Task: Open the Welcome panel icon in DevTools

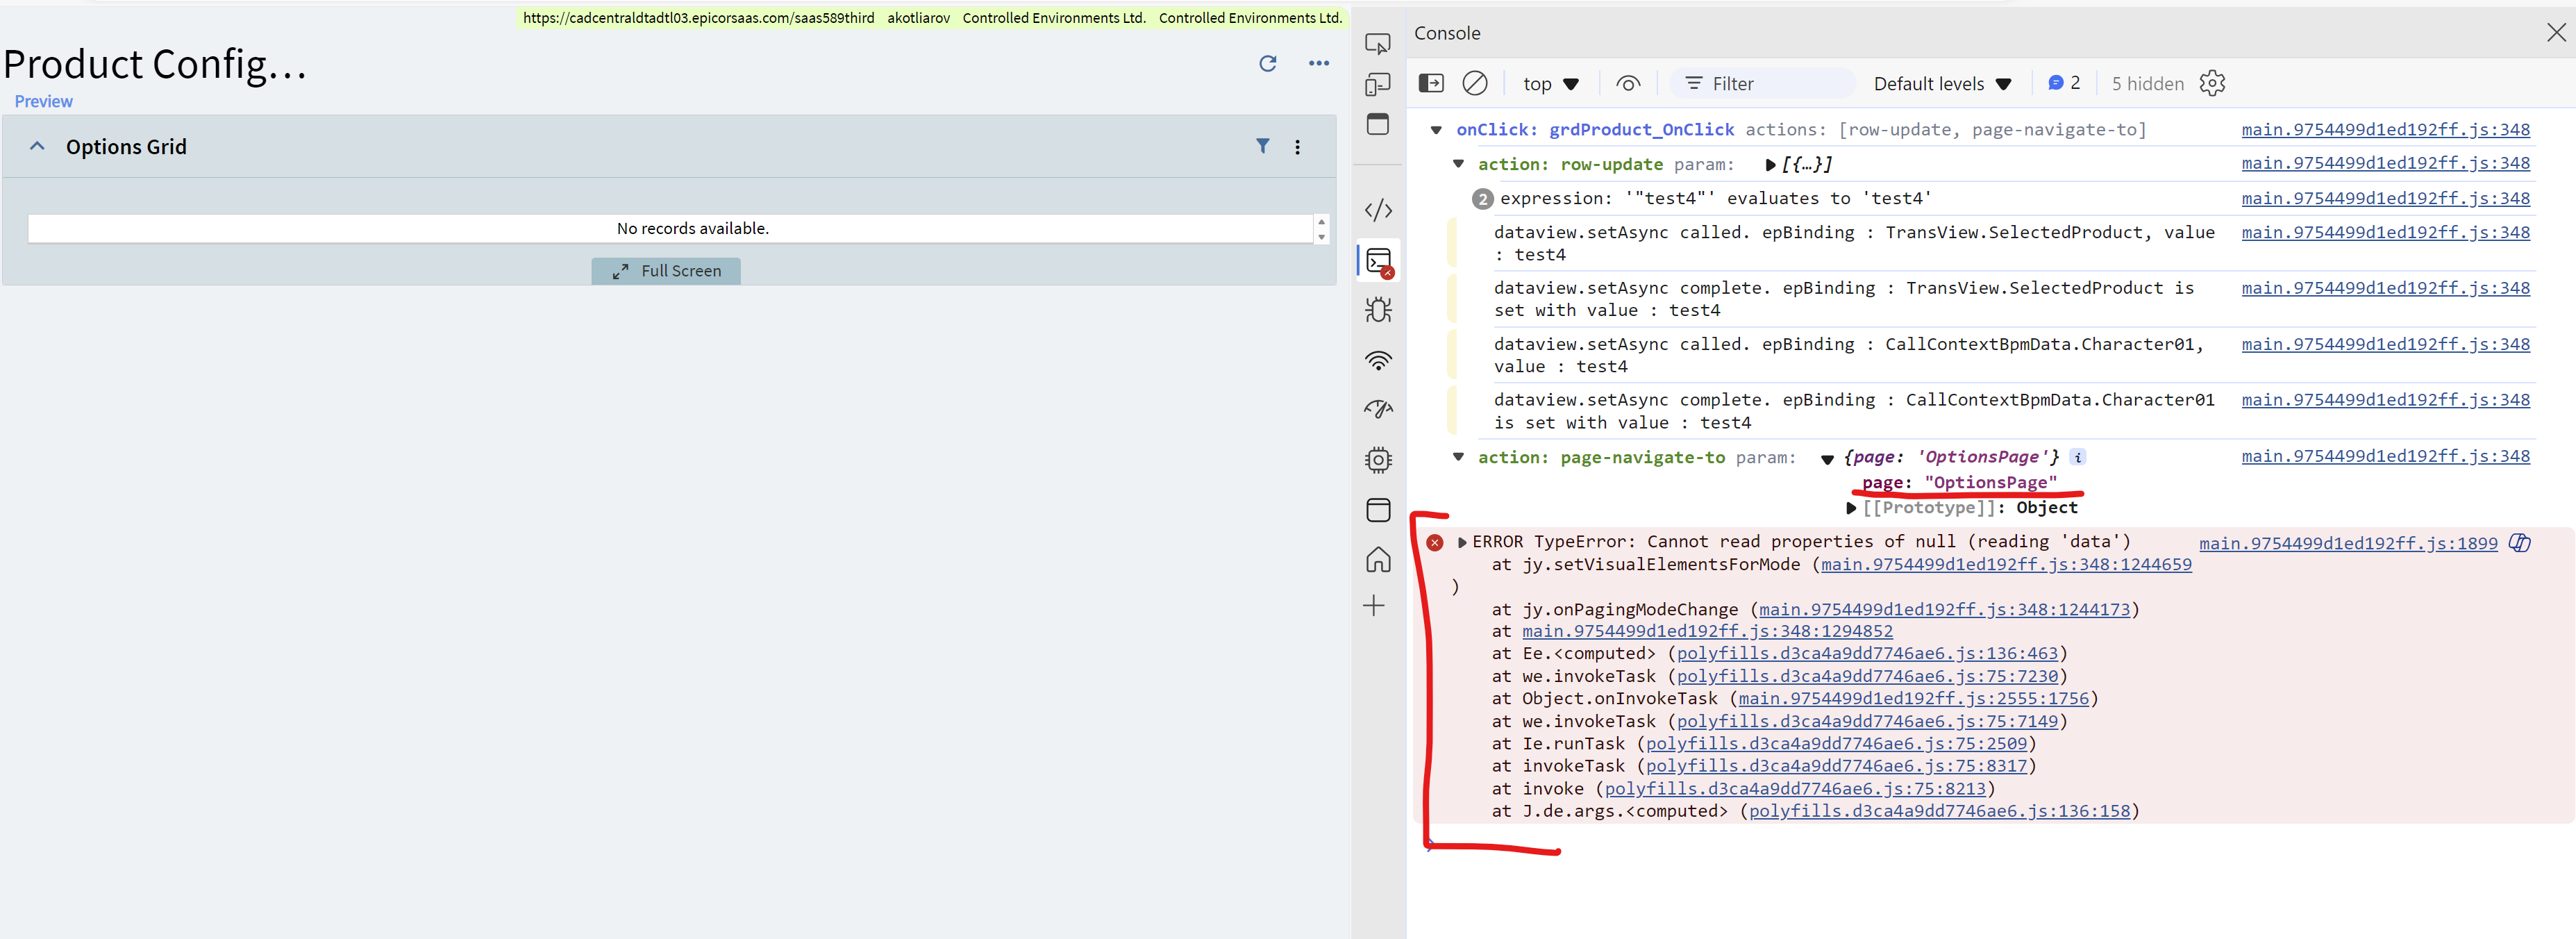Action: tap(1378, 124)
